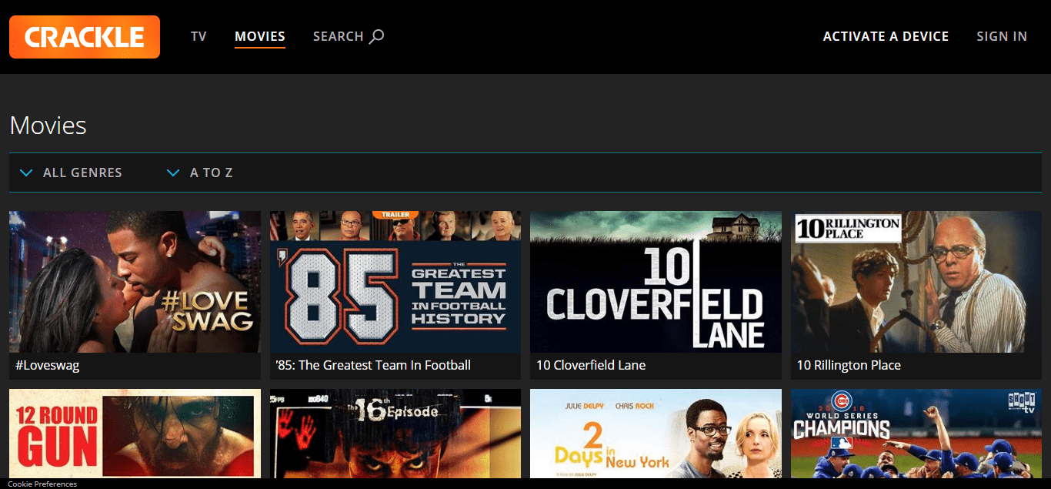The image size is (1051, 489).
Task: Click the search magnifier icon
Action: (376, 36)
